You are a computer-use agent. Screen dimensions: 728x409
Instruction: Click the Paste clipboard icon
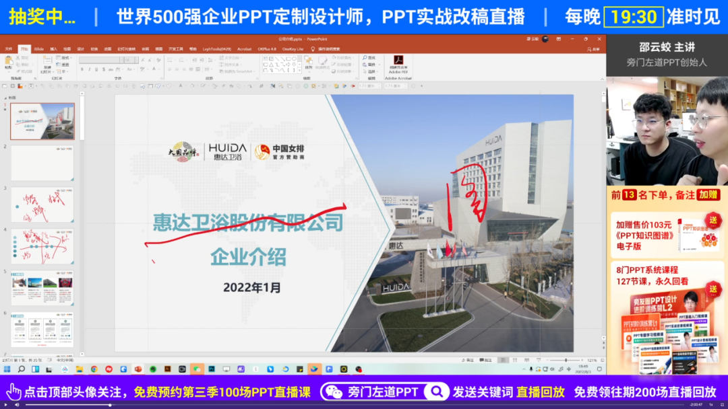[8, 61]
